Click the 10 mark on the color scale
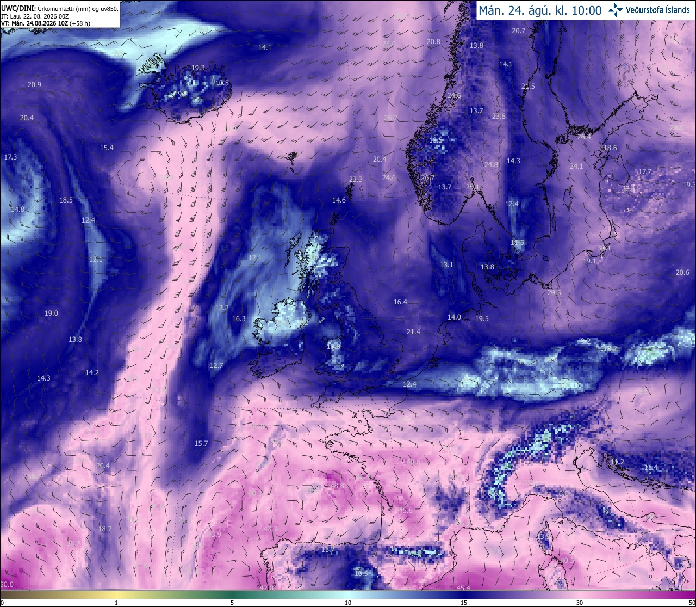 (x=348, y=603)
